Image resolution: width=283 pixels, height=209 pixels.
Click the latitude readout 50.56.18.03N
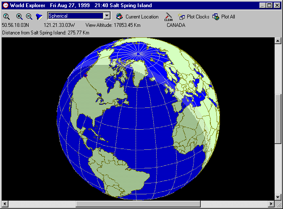(x=16, y=25)
